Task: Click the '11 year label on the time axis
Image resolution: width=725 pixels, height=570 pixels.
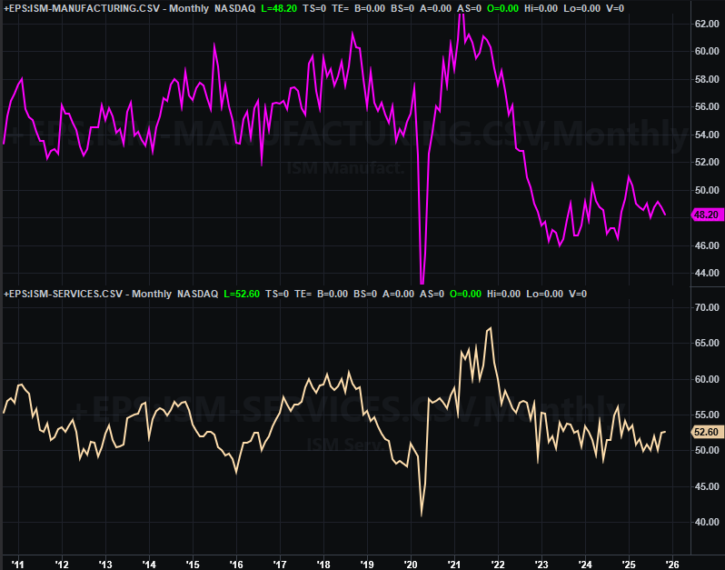Action: (x=17, y=563)
